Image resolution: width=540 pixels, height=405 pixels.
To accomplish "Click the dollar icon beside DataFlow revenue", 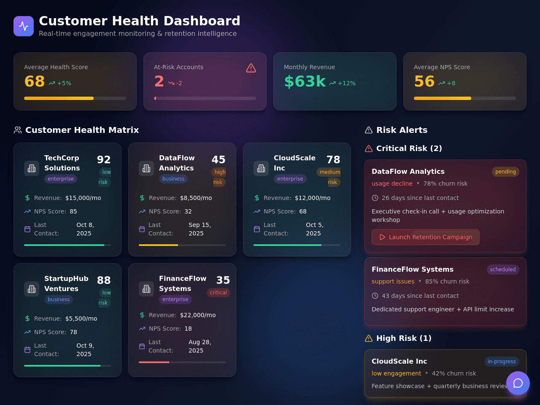I will click(x=142, y=198).
